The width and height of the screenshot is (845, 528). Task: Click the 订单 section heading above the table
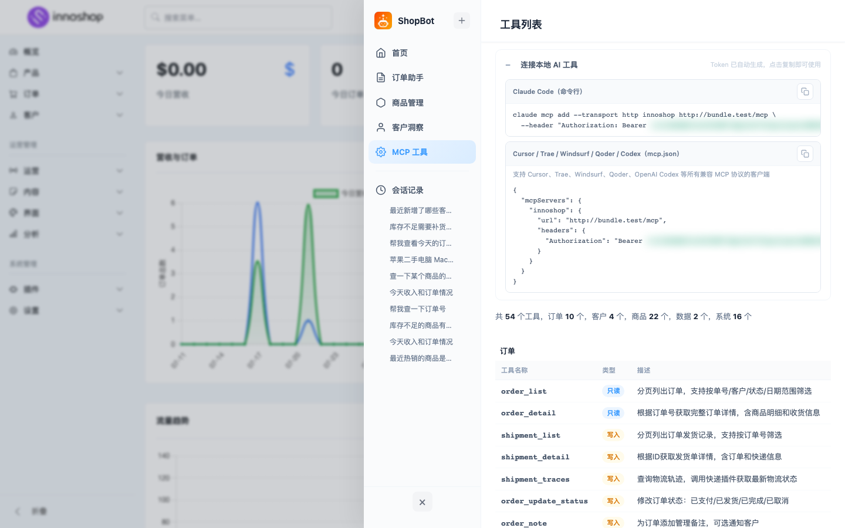[508, 351]
